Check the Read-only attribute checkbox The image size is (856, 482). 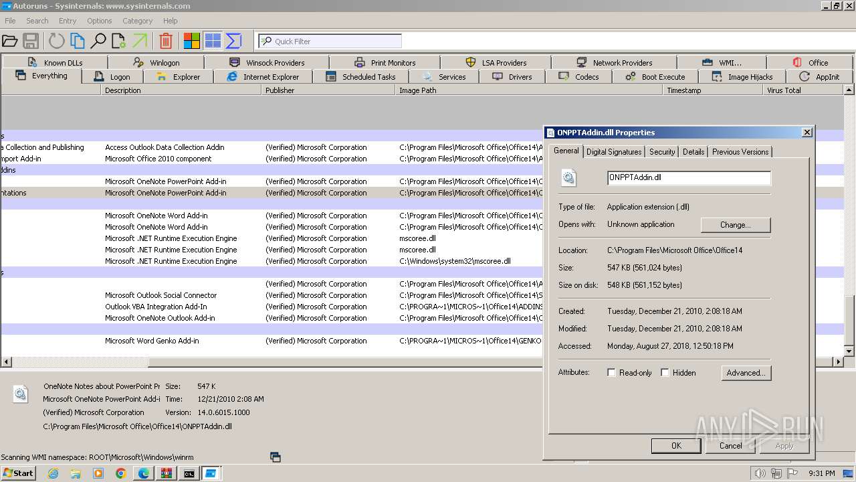(611, 373)
